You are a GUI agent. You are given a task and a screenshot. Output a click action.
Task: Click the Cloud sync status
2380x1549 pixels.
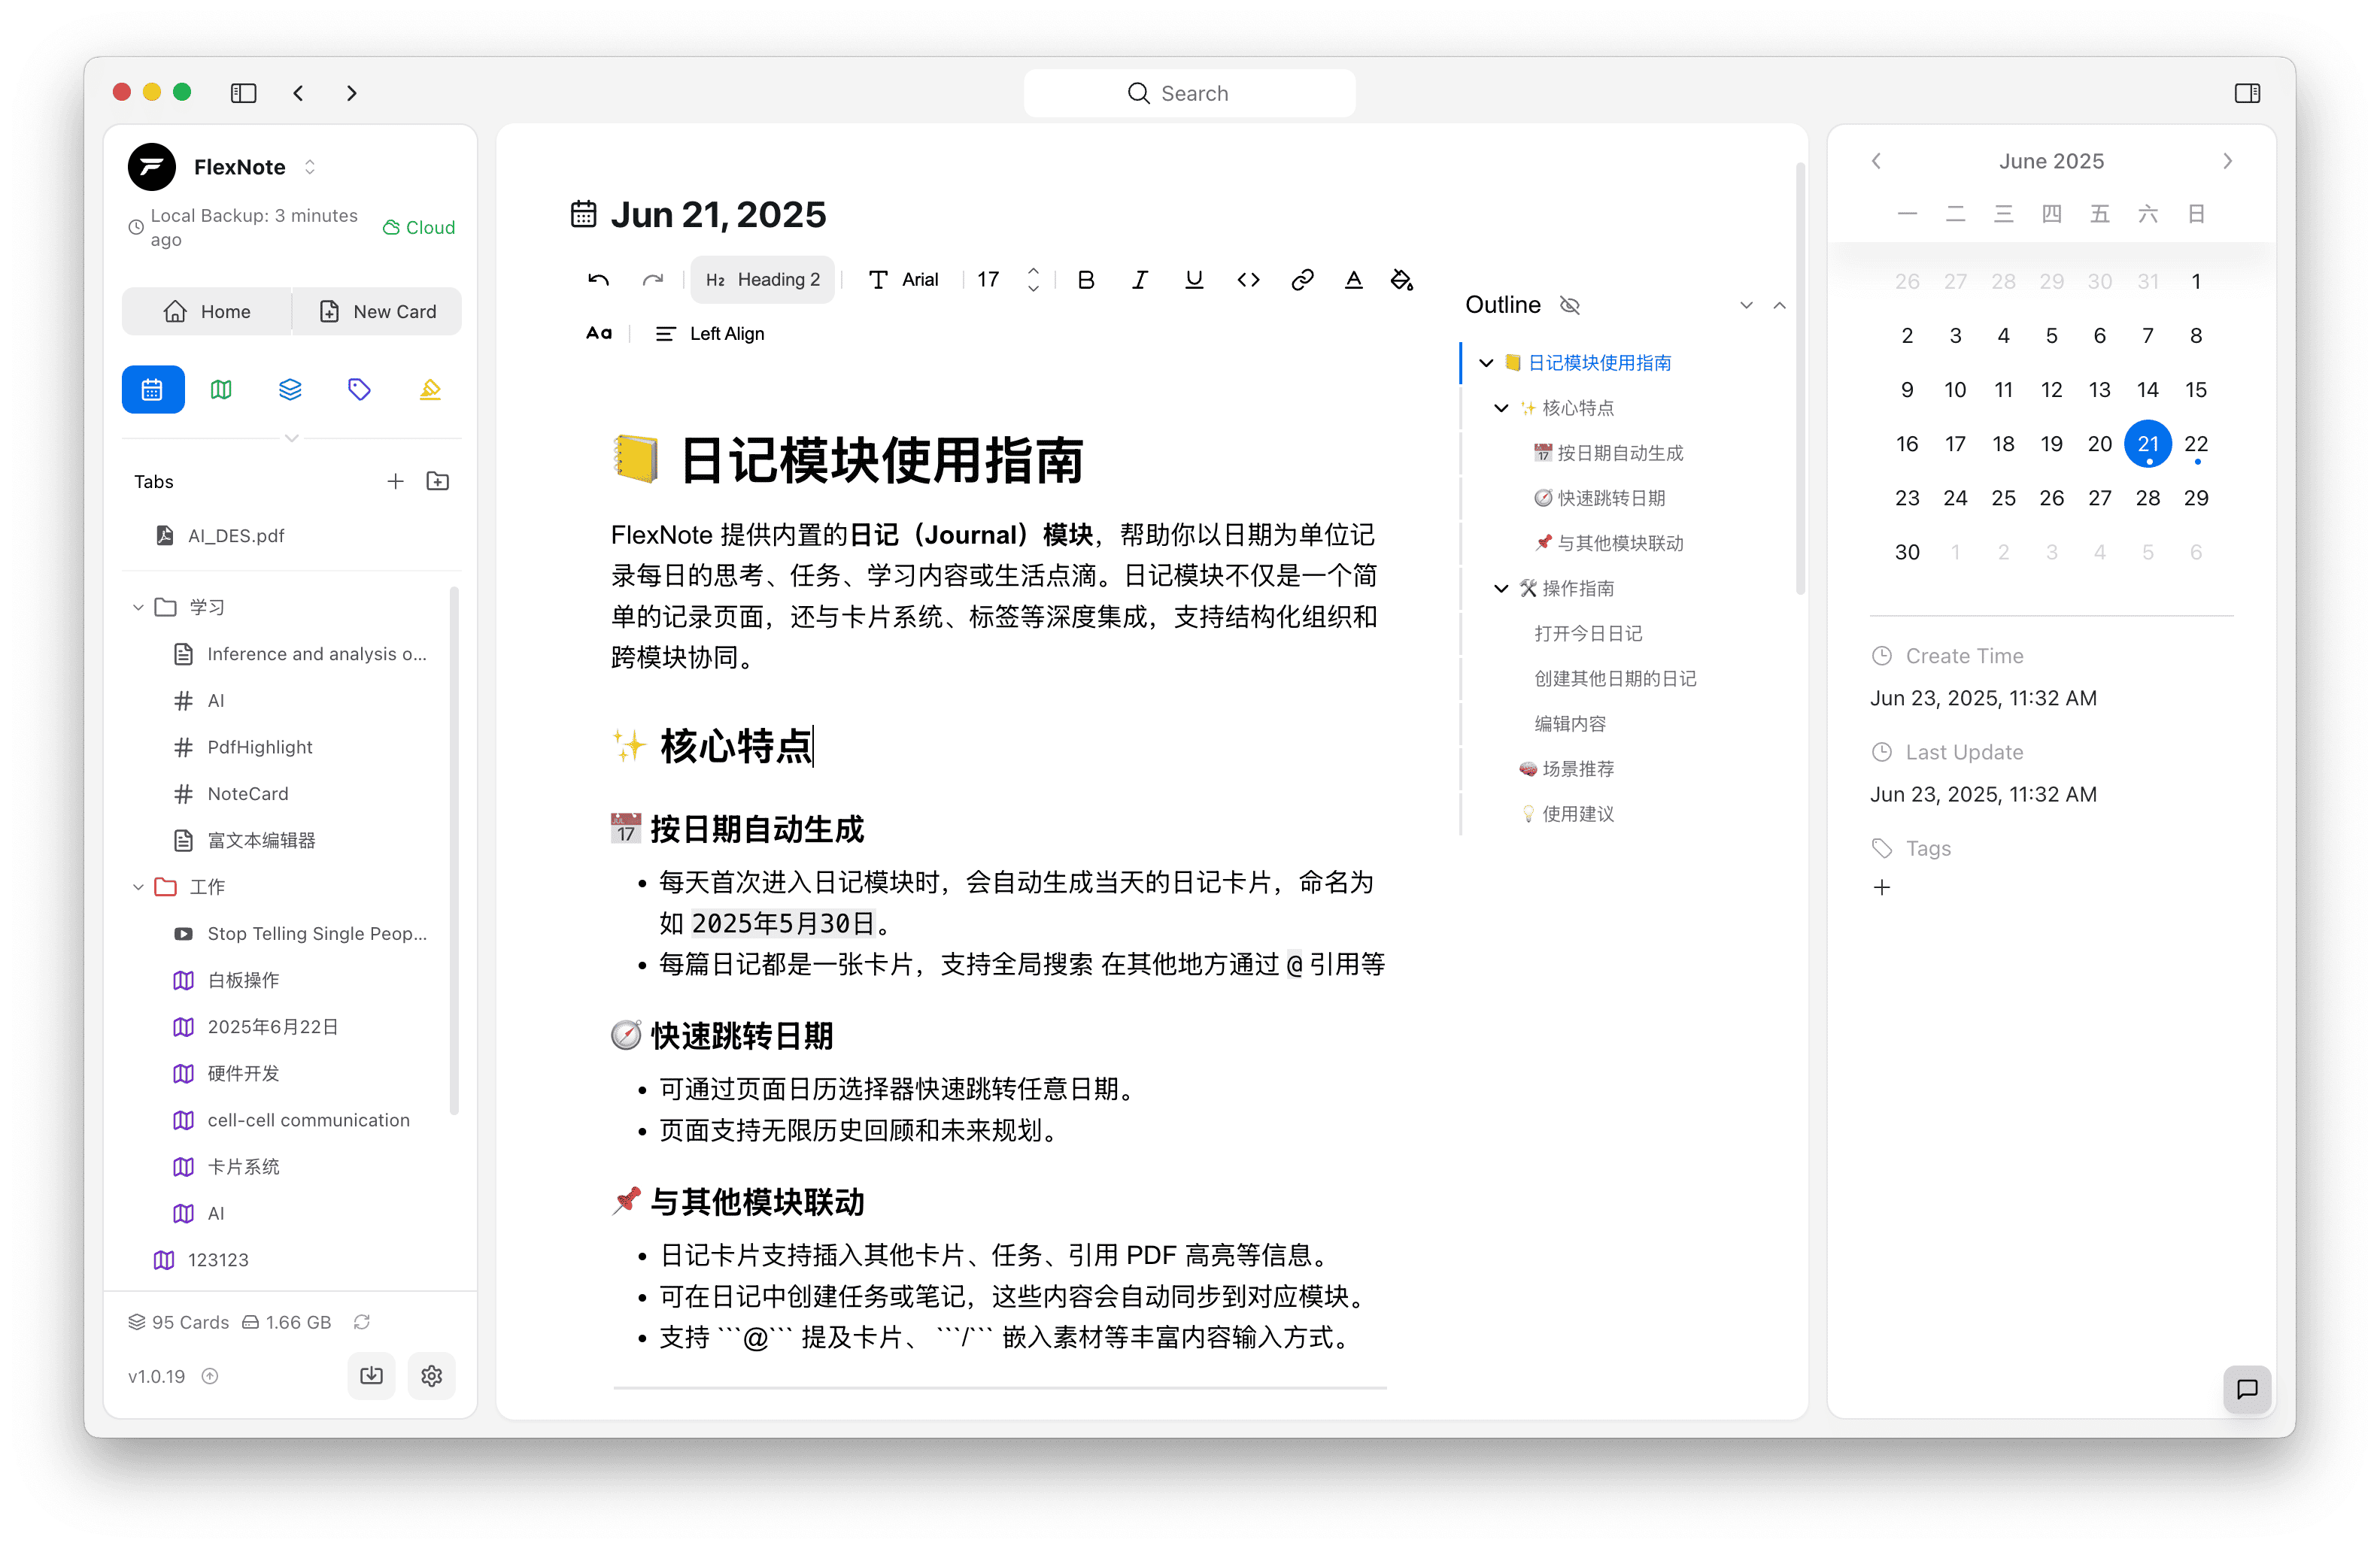pyautogui.click(x=419, y=228)
